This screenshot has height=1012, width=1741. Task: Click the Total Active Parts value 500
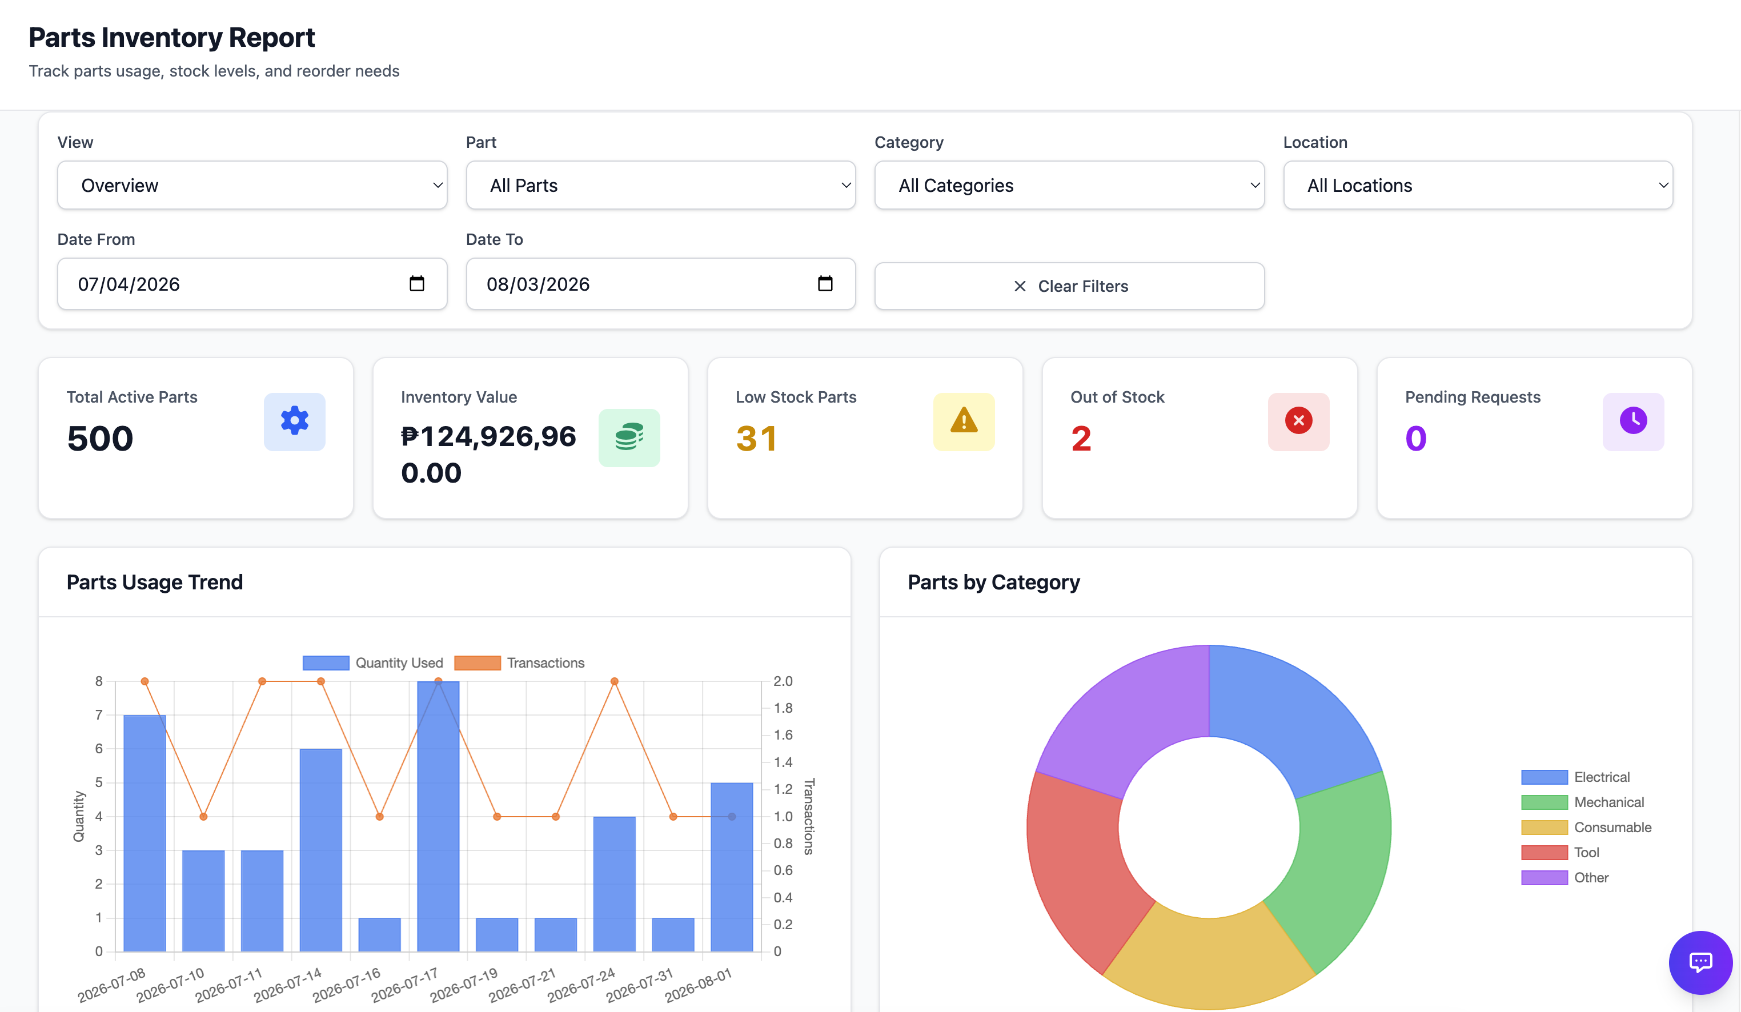click(x=100, y=438)
